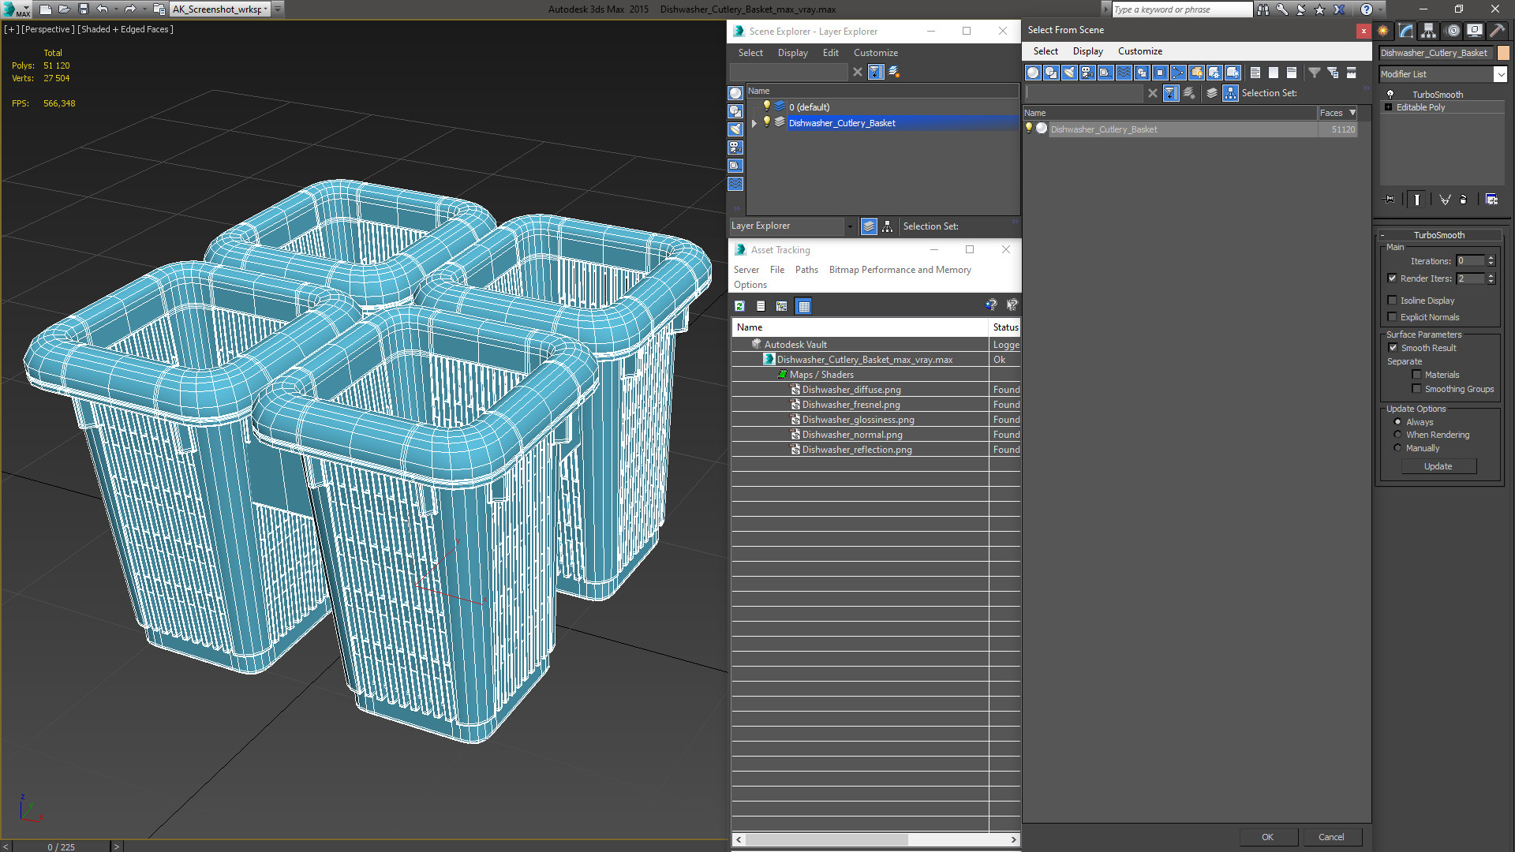Viewport: 1515px width, 852px height.
Task: Select the Manually update option
Action: click(x=1397, y=448)
